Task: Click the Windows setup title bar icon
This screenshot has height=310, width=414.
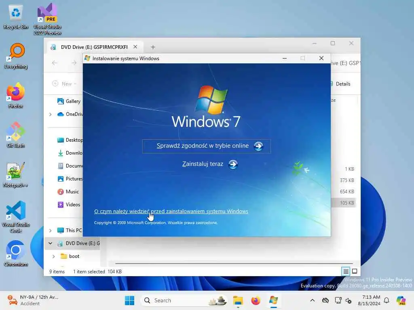Action: (x=87, y=58)
